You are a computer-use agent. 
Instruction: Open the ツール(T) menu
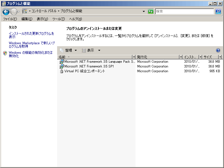[x=59, y=19]
